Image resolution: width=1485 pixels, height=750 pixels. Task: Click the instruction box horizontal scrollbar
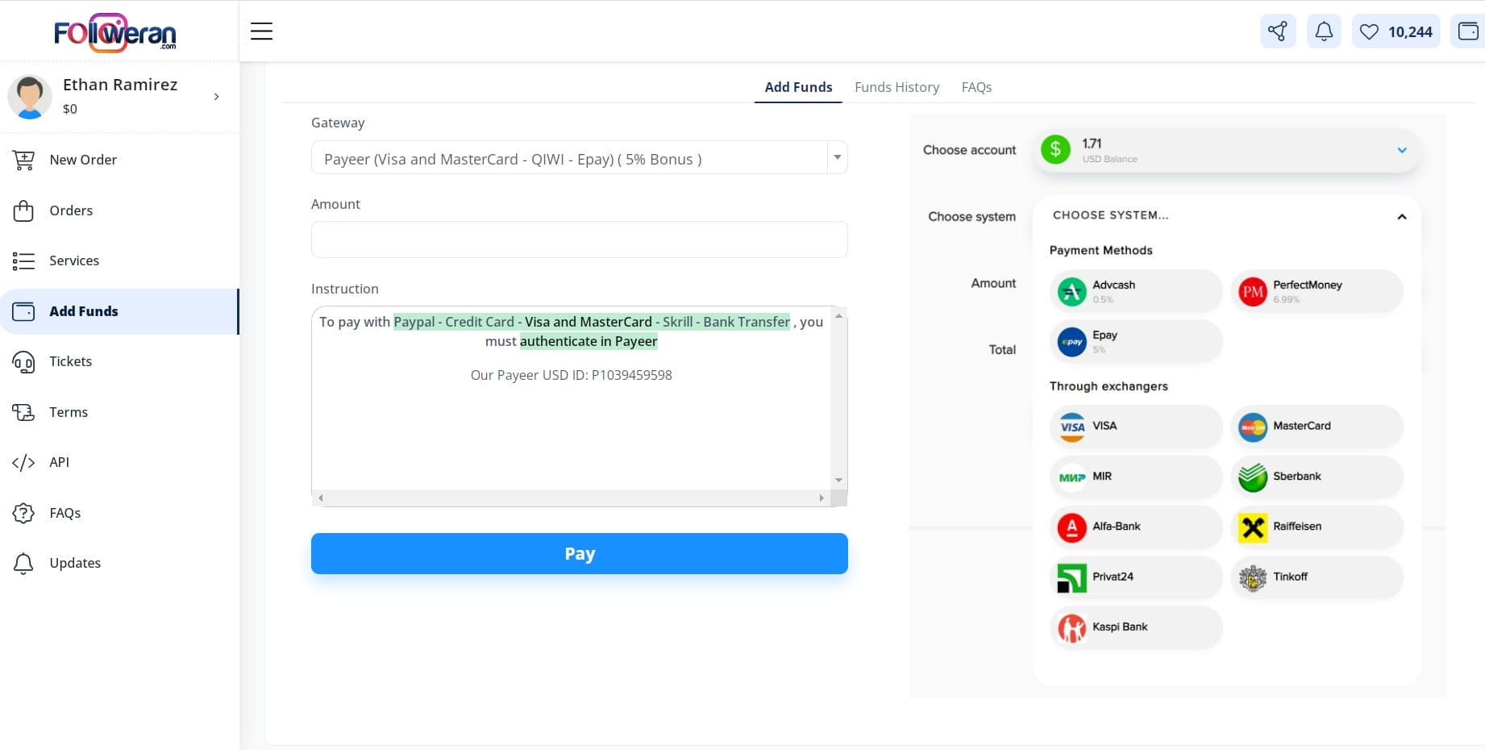571,498
